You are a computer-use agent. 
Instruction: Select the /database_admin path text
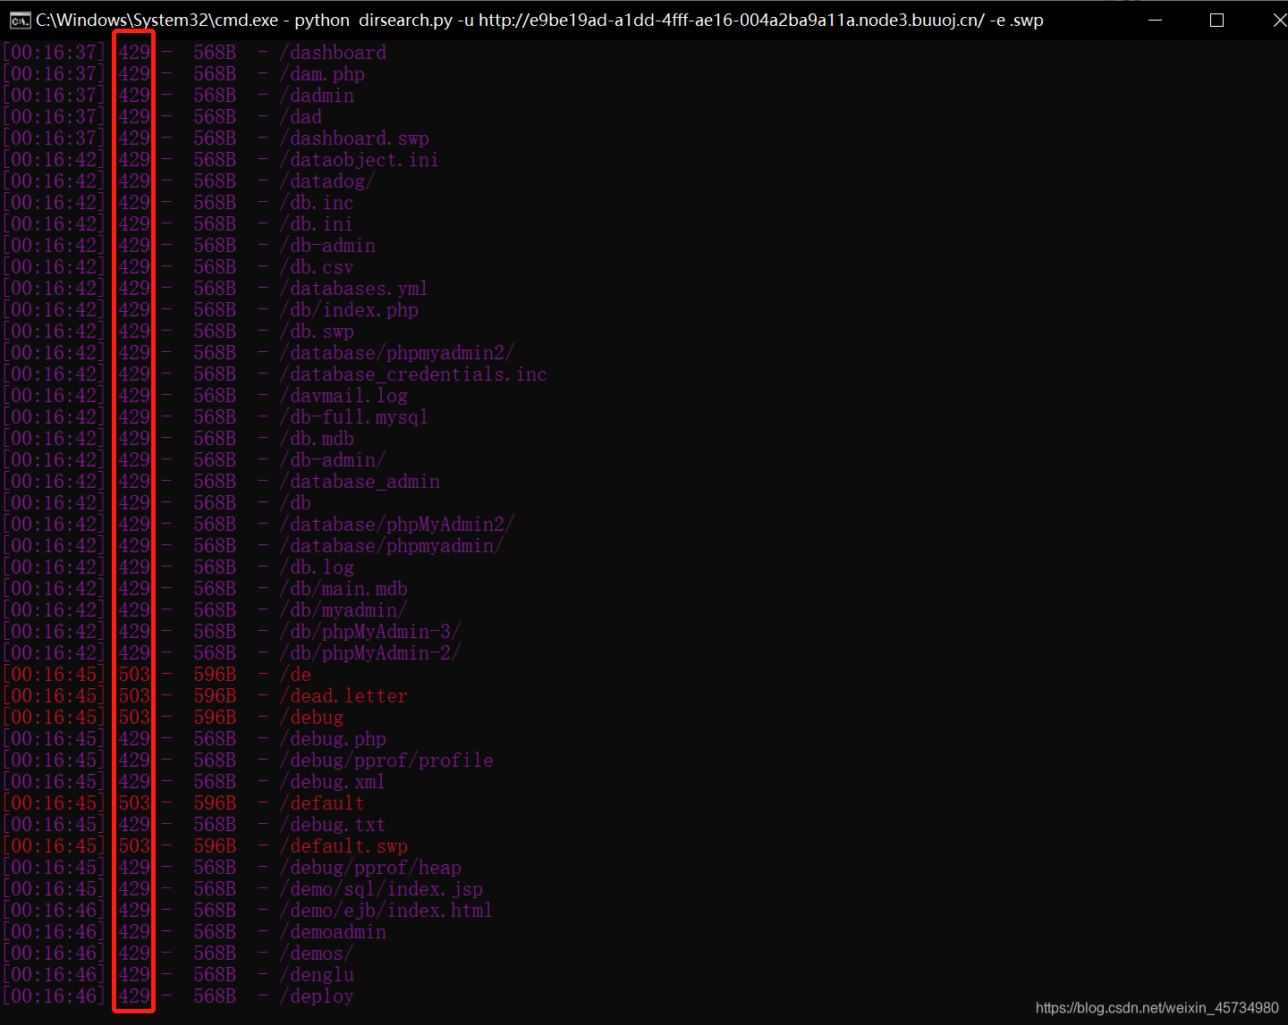[x=360, y=482]
